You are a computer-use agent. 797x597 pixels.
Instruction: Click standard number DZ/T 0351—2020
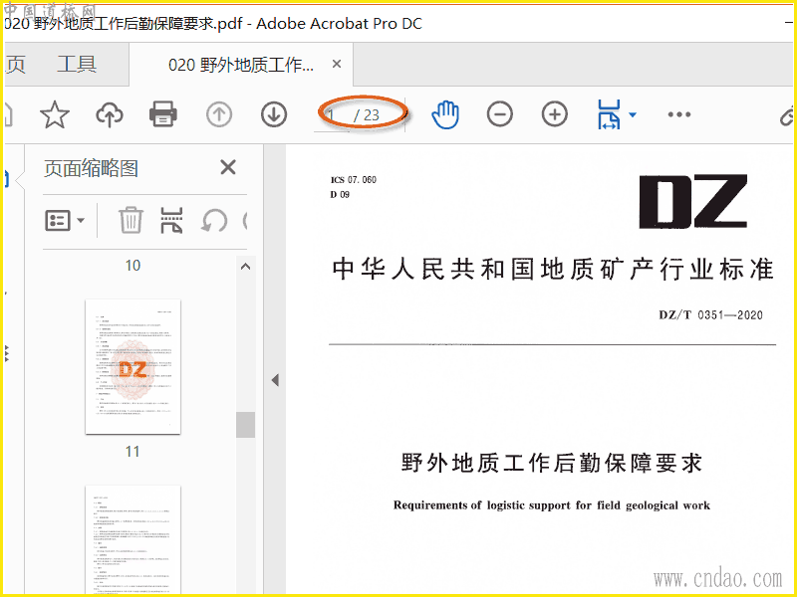tap(710, 314)
